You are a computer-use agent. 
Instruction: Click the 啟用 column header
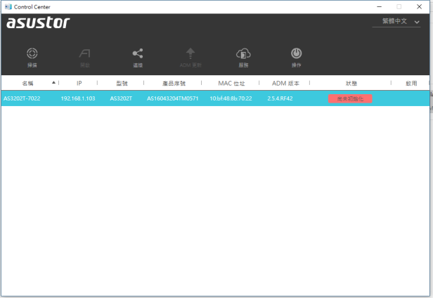tap(411, 83)
